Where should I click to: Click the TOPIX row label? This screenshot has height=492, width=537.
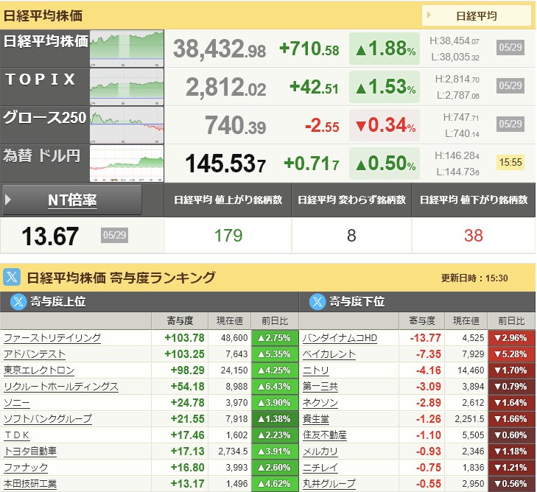tap(41, 79)
